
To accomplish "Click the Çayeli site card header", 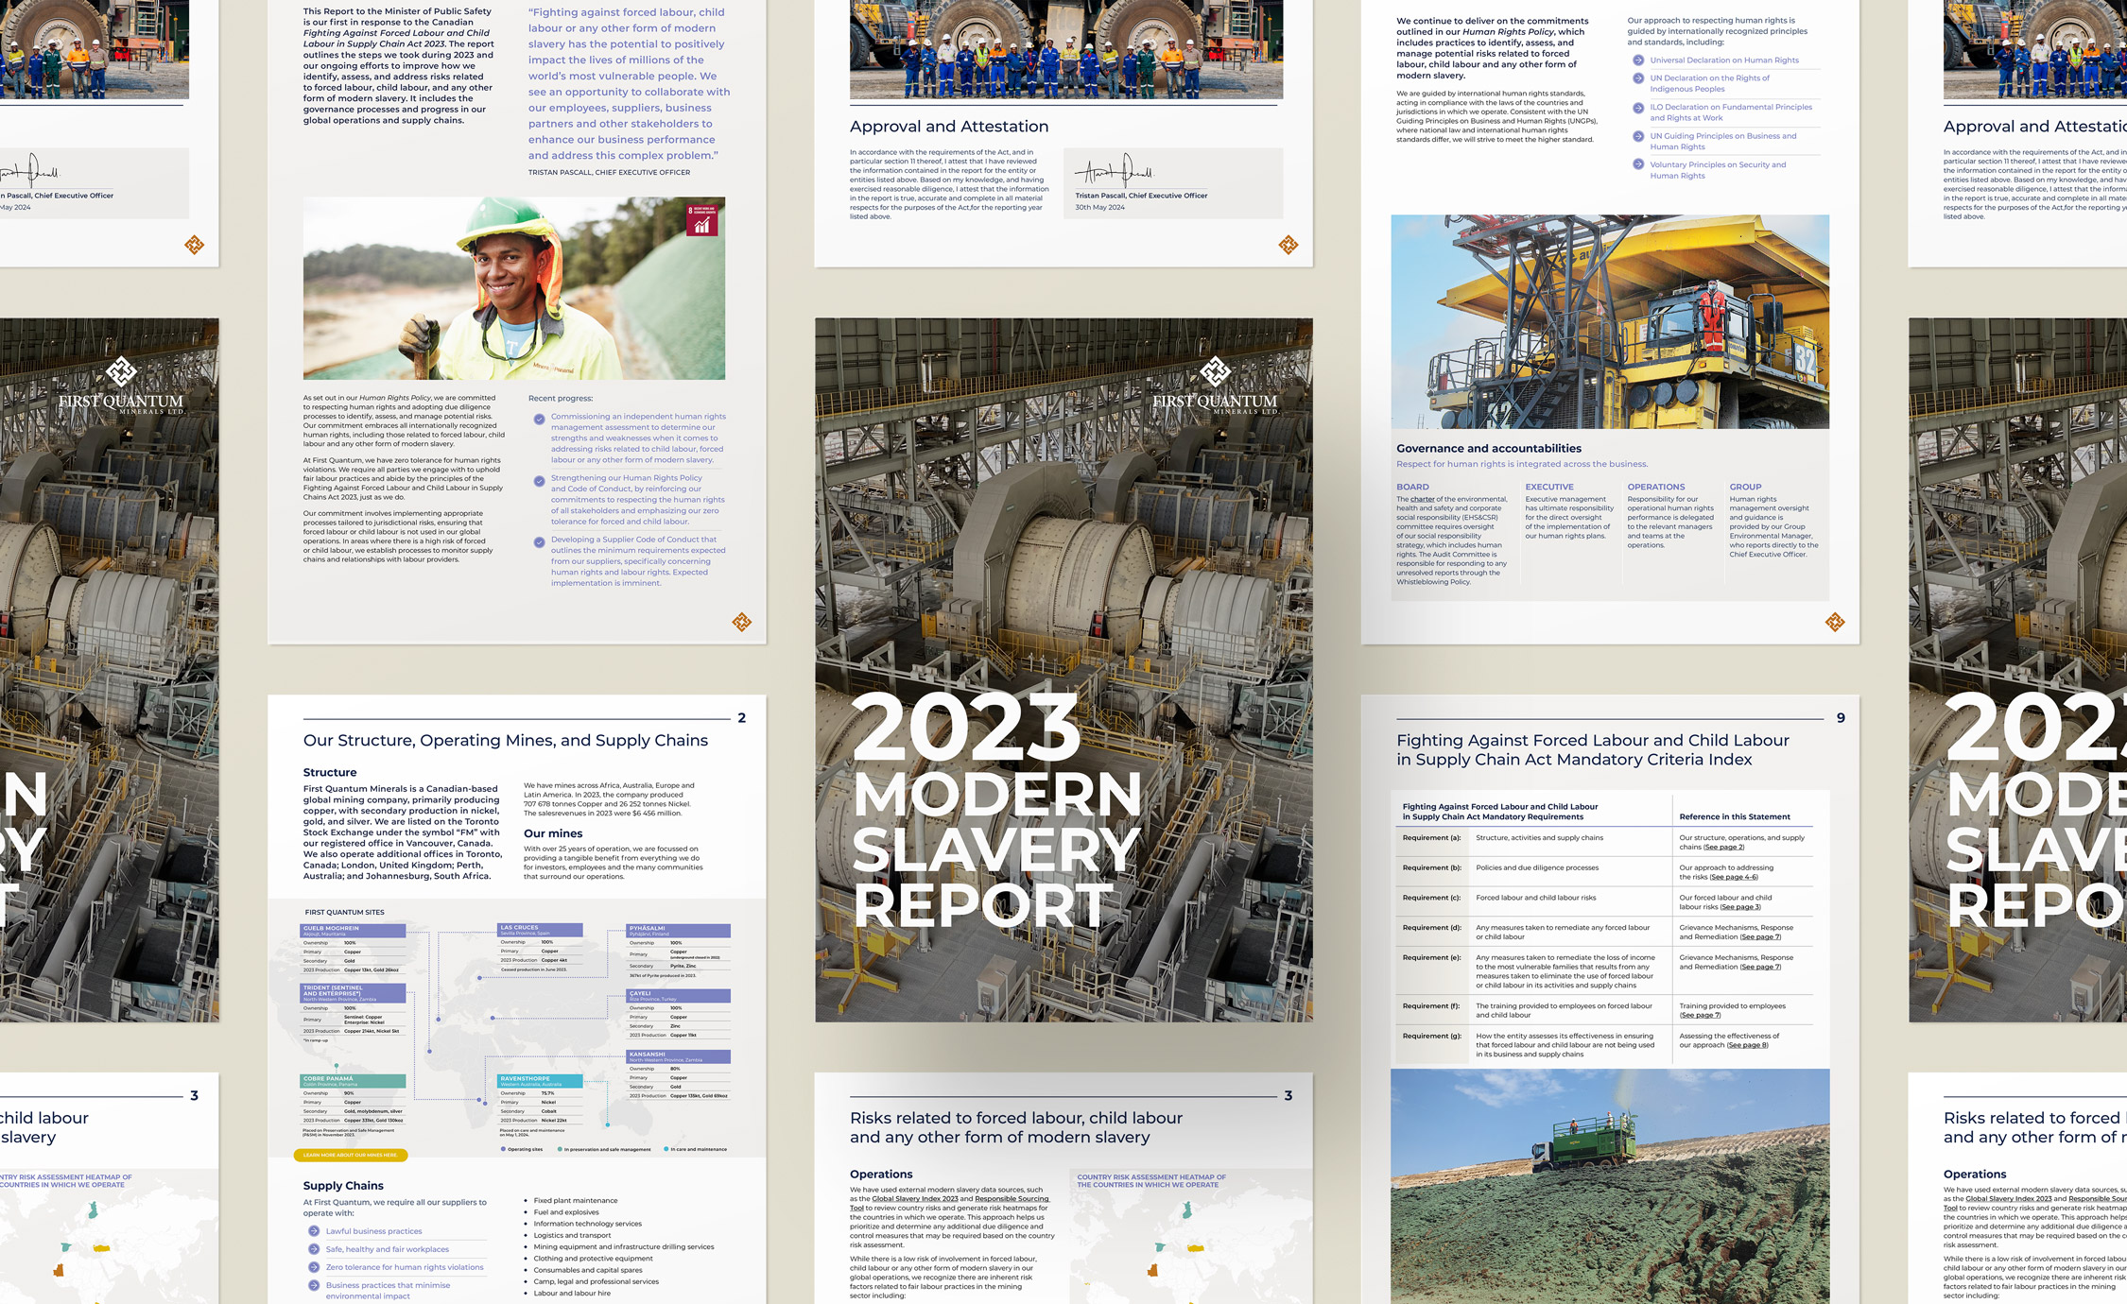I will [679, 996].
